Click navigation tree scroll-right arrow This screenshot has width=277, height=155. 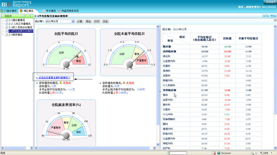click(32, 148)
